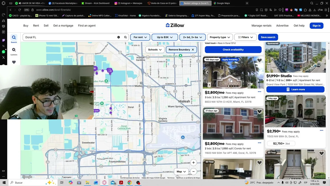Open the Property type dropdown

point(220,37)
